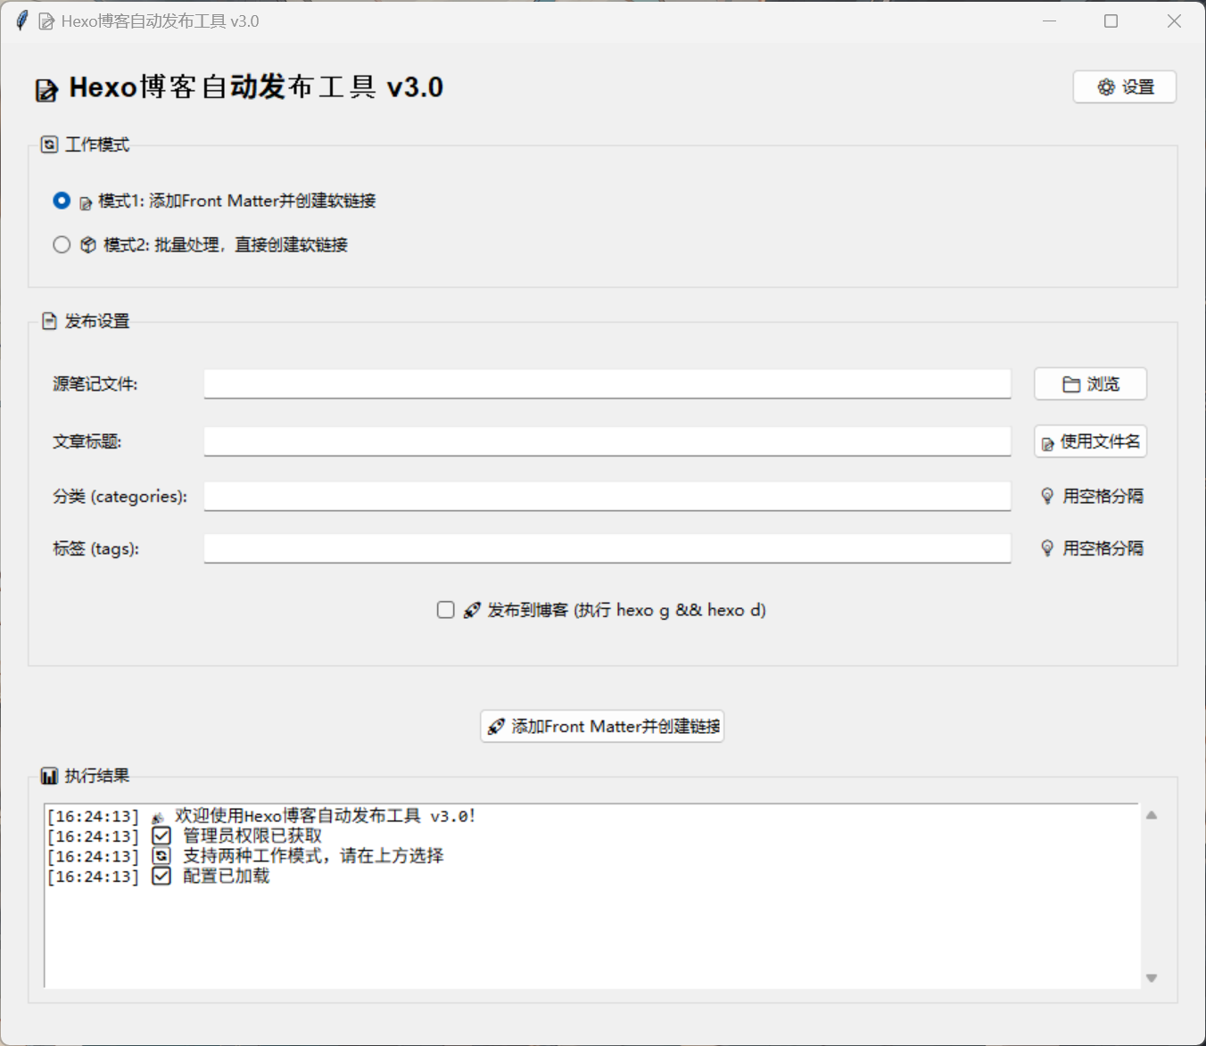1206x1046 pixels.
Task: Click the bar chart icon next to 执行结果
Action: pyautogui.click(x=49, y=776)
